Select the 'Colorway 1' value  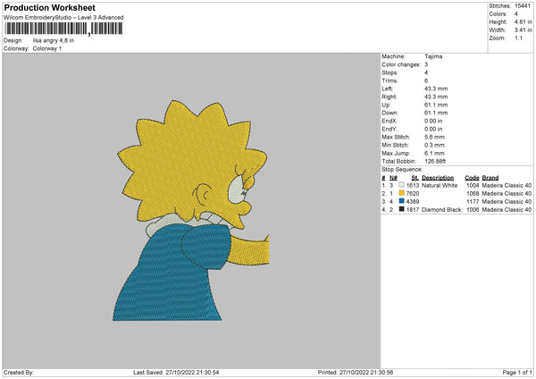47,48
